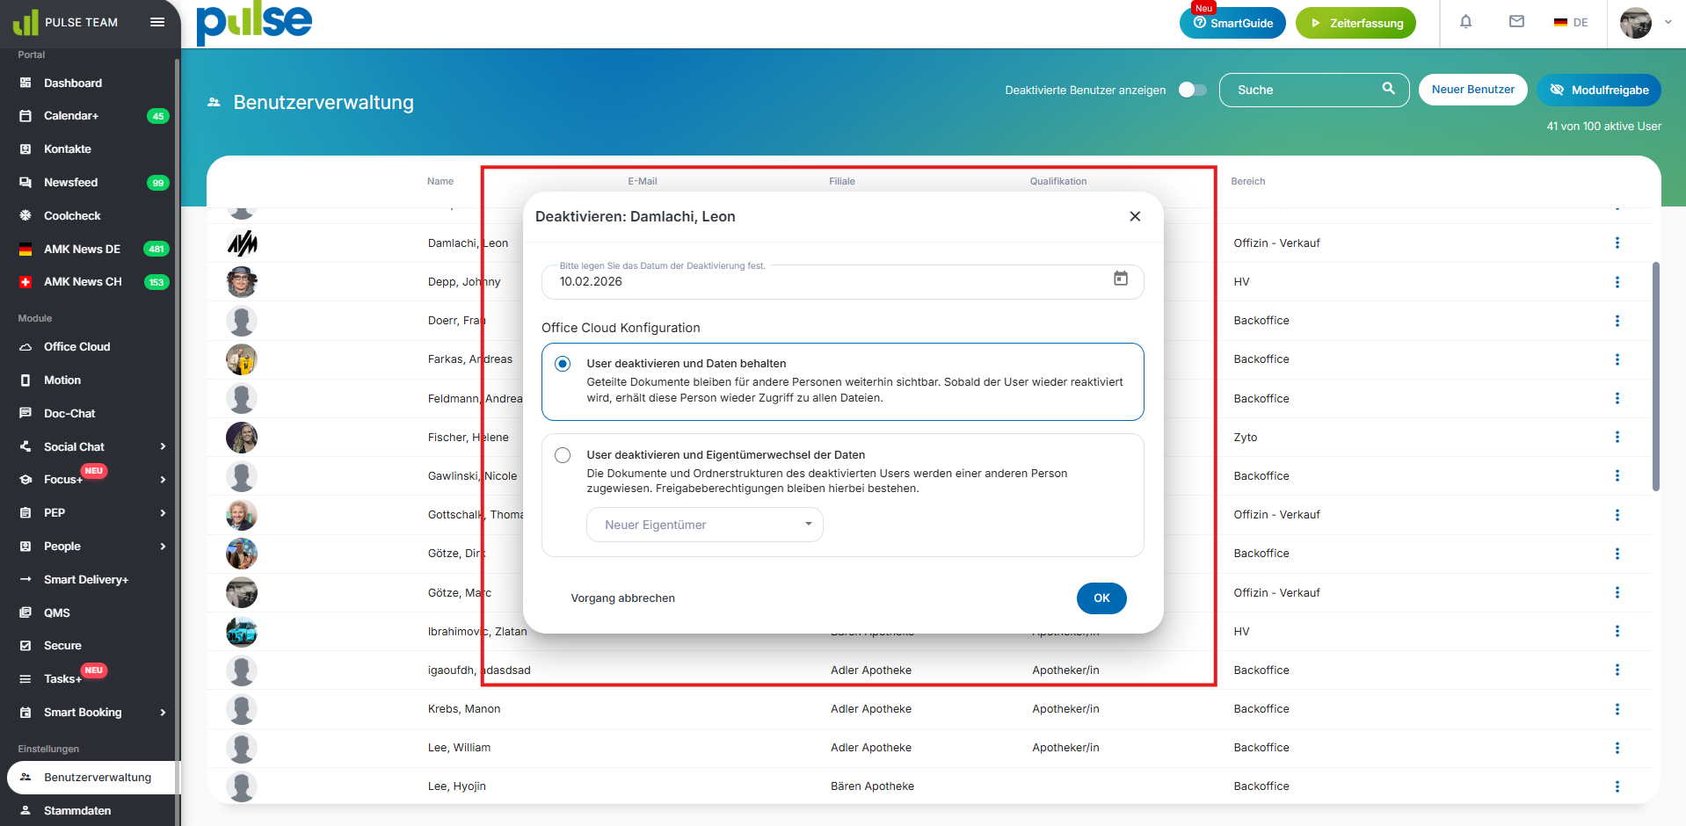Click Ibrahimovic, Zlatan avatar thumbnail

click(242, 631)
